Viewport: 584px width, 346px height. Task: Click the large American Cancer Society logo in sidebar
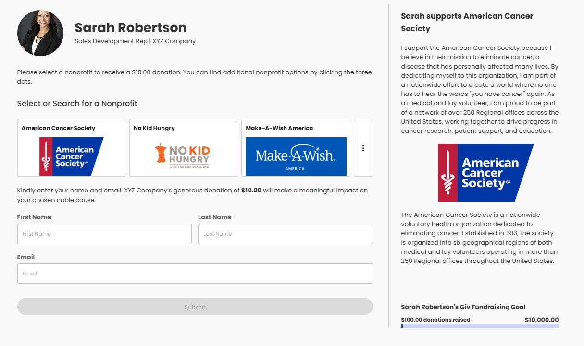coord(485,173)
